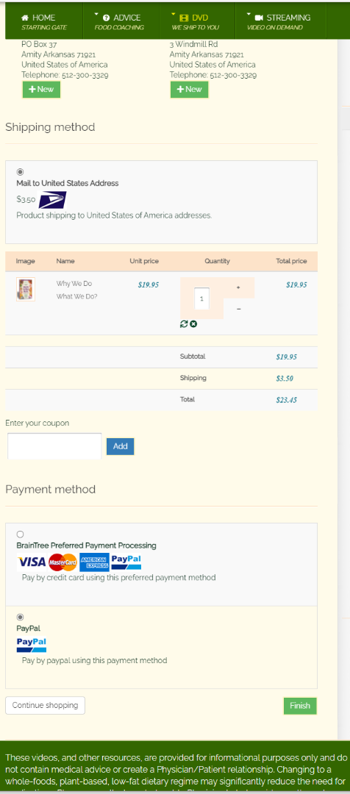Image resolution: width=350 pixels, height=794 pixels.
Task: Select the PayPal payment radio button
Action: [21, 617]
